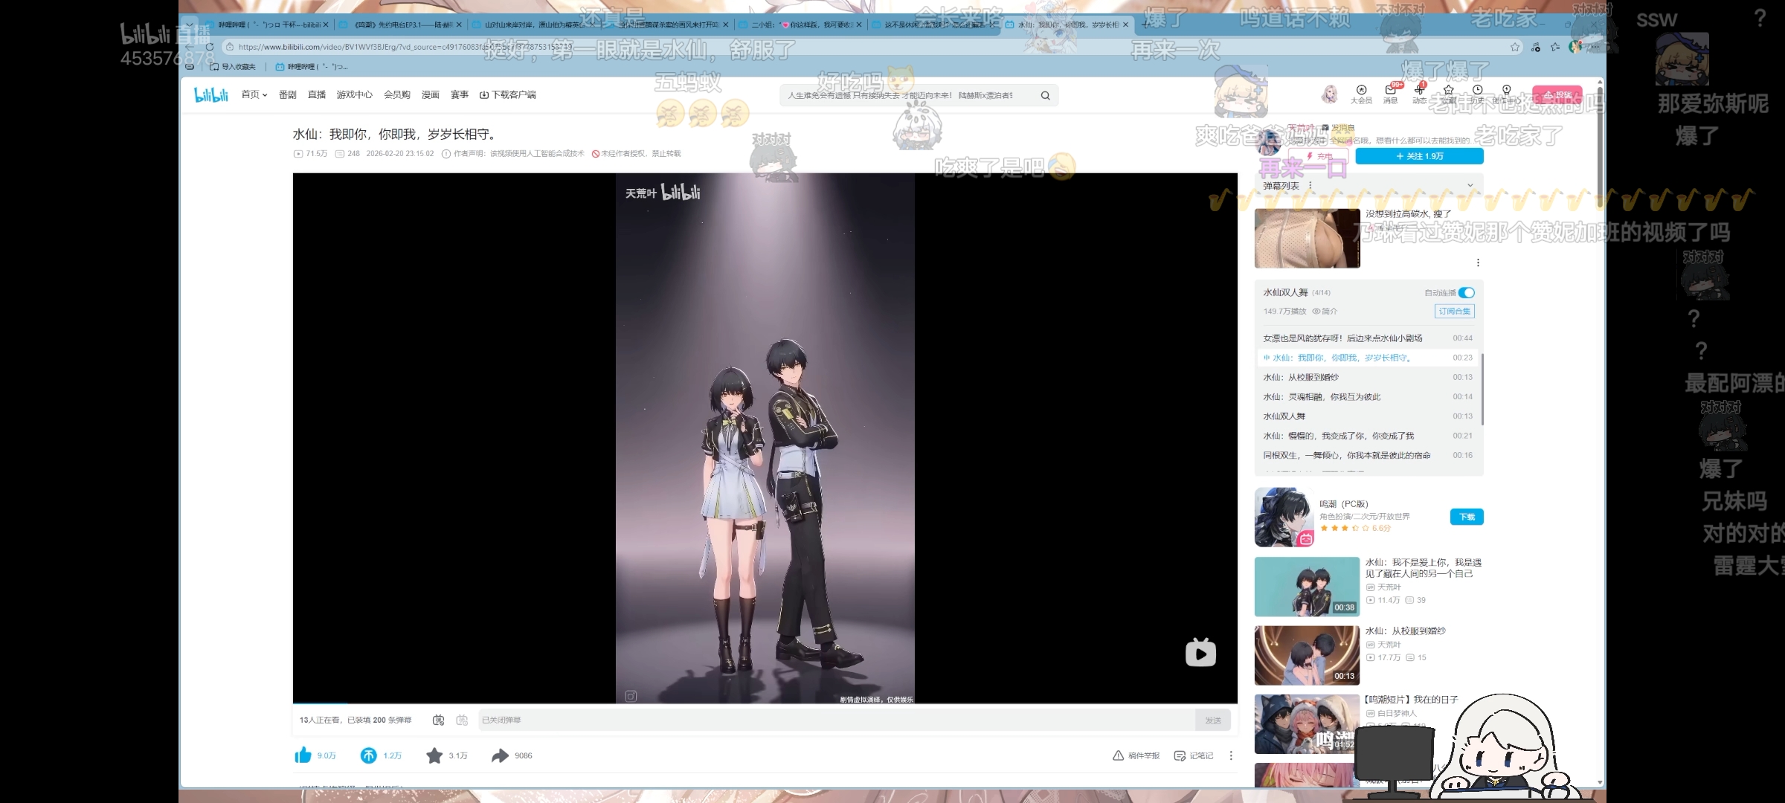Image resolution: width=1785 pixels, height=803 pixels.
Task: Click the 订阅合集 subscribe collection button
Action: pos(1454,312)
